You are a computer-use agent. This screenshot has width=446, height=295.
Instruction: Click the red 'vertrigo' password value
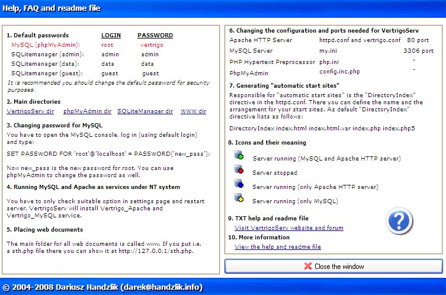tap(152, 45)
